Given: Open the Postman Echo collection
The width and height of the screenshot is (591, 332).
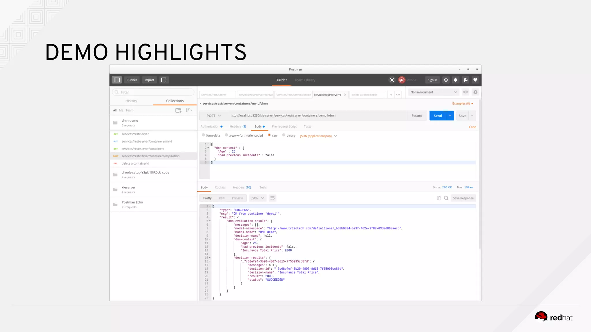Looking at the screenshot, I should (x=153, y=205).
